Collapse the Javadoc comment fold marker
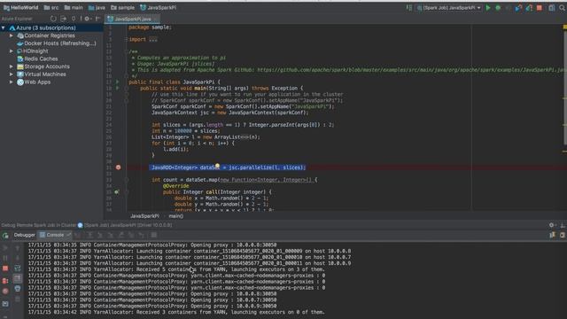This screenshot has width=567, height=319. (127, 51)
